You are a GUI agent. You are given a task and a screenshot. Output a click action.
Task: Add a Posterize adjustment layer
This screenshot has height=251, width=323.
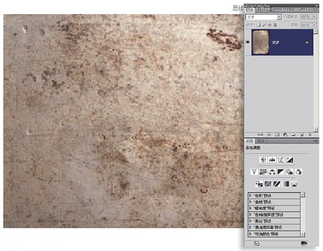pos(268,184)
